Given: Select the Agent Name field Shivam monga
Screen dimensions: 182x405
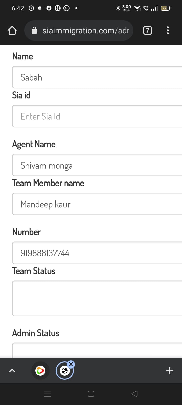Looking at the screenshot, I should (97, 165).
